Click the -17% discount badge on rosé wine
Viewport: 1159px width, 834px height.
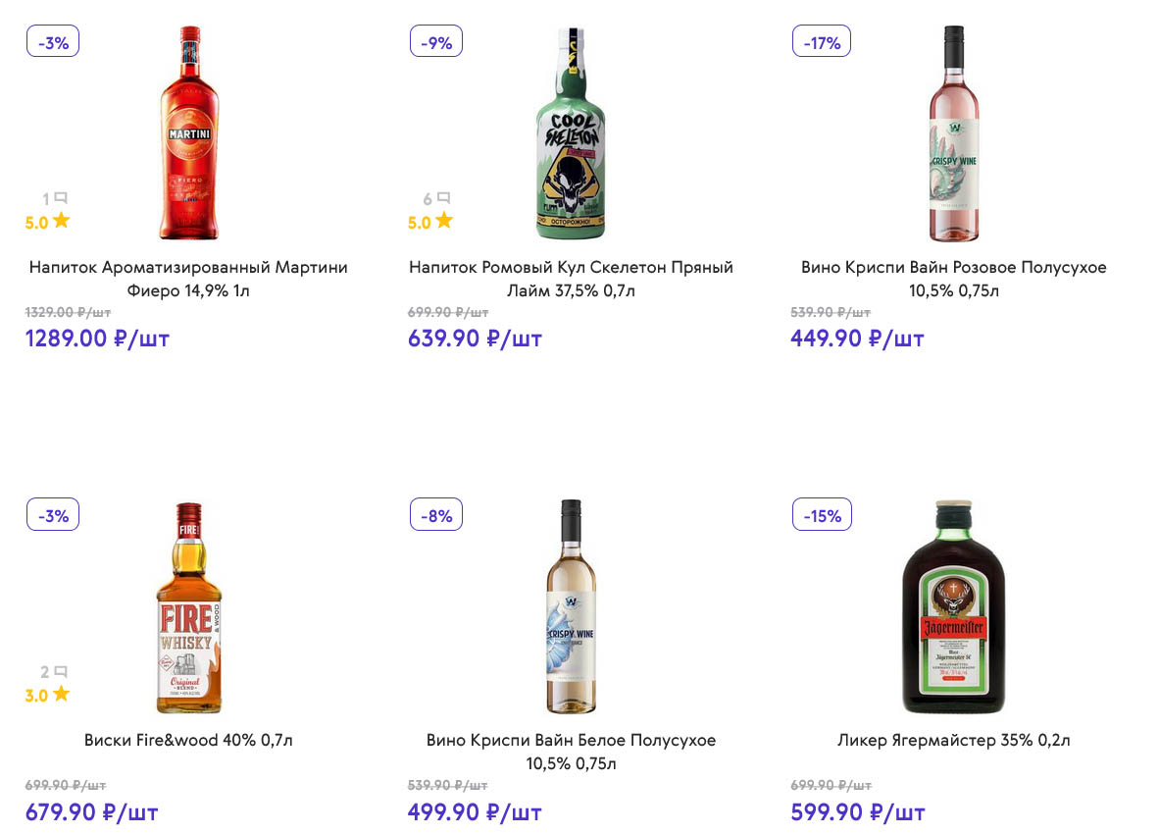click(x=822, y=42)
